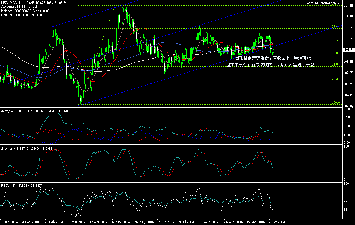This screenshot has width=355, height=225.
Task: Click the Equity: 5000000.00 P/L line
Action: tap(22, 15)
